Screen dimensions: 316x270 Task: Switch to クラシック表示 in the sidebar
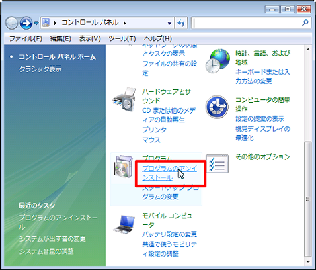click(x=40, y=69)
